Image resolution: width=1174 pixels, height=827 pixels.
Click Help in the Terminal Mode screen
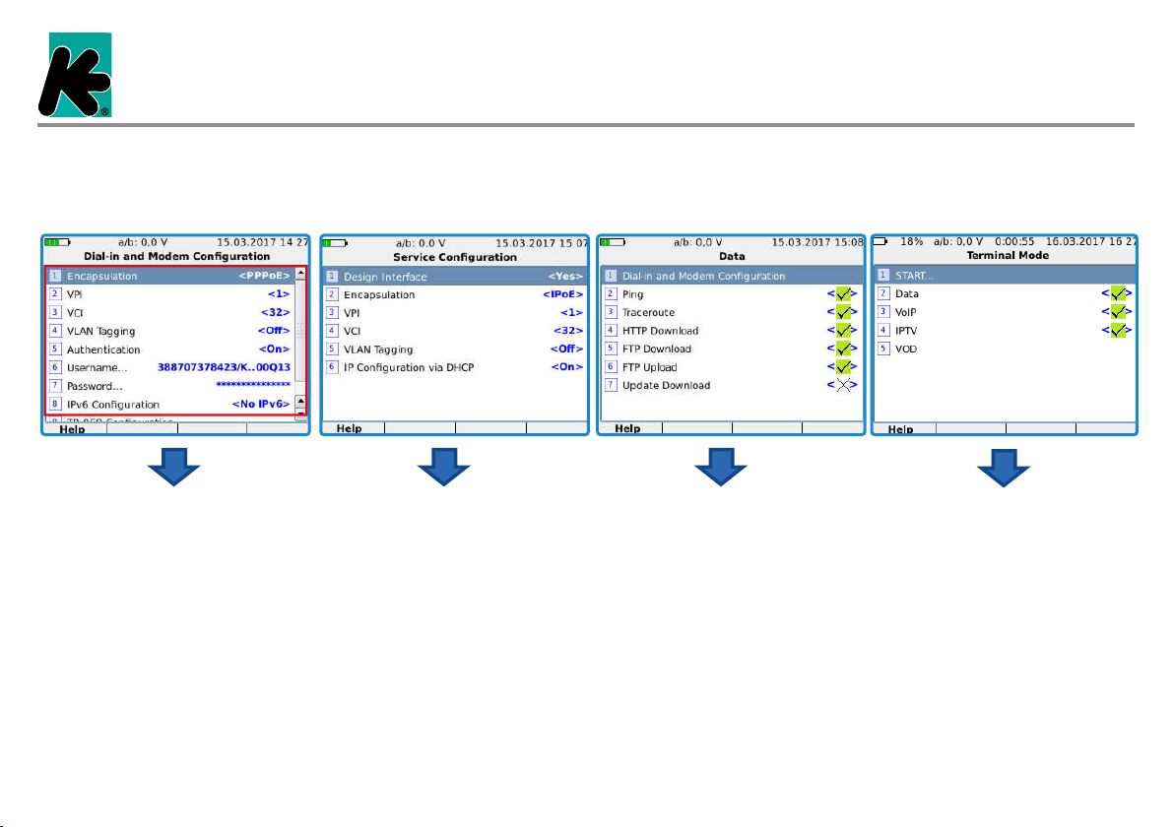tap(901, 429)
